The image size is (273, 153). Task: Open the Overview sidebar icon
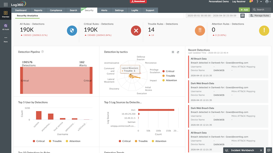click(x=5, y=14)
